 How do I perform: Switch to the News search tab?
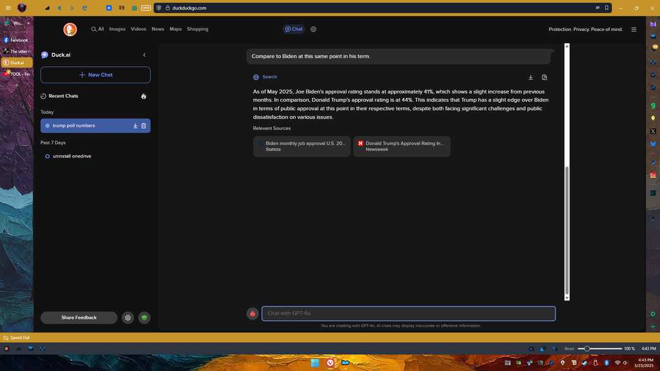point(158,29)
